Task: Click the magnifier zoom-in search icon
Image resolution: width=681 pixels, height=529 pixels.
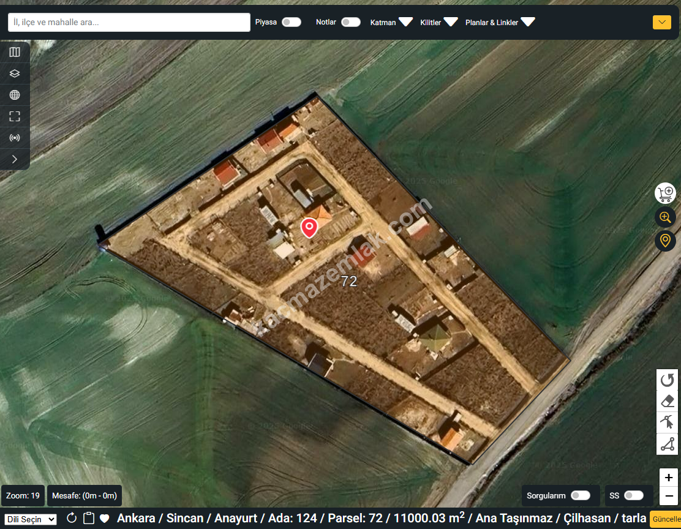Action: 665,217
